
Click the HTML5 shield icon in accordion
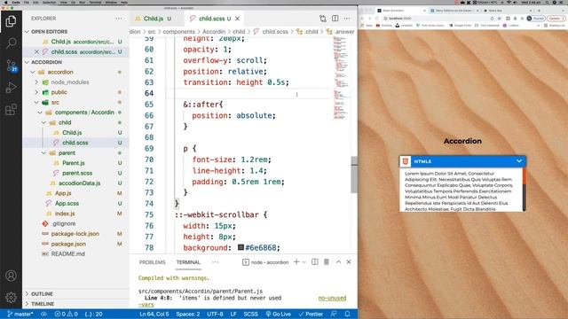click(x=406, y=161)
